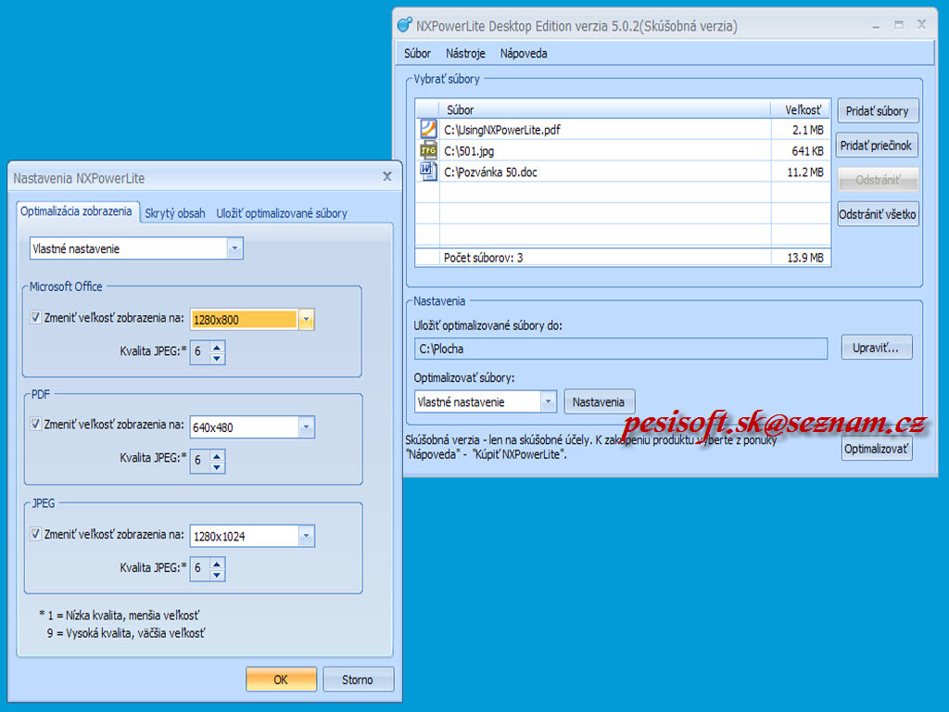The width and height of the screenshot is (949, 712).
Task: Increase PDF JPEG quality value
Action: pyautogui.click(x=217, y=454)
